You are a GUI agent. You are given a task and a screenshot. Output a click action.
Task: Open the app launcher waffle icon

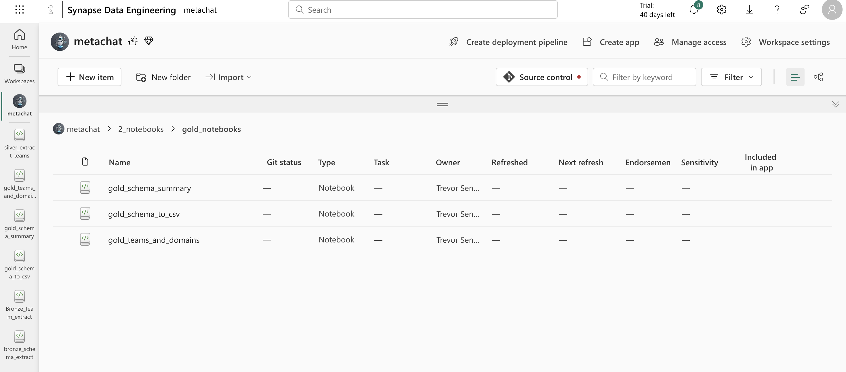point(19,10)
